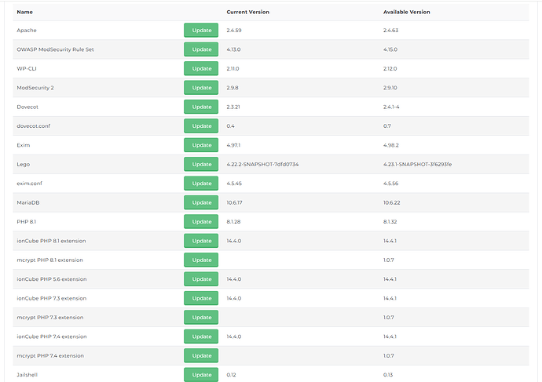Update dovecot.conf configuration
This screenshot has width=542, height=382.
[201, 126]
